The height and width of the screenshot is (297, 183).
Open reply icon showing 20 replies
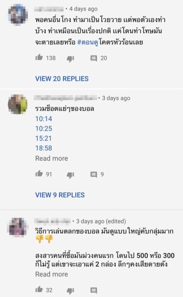(94, 58)
